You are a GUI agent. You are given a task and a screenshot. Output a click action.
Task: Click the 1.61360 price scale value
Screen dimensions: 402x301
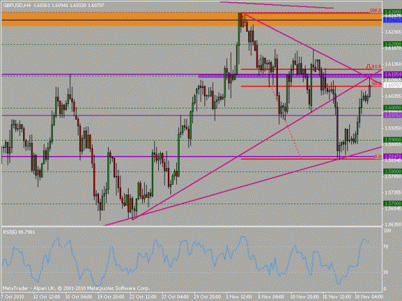click(393, 64)
